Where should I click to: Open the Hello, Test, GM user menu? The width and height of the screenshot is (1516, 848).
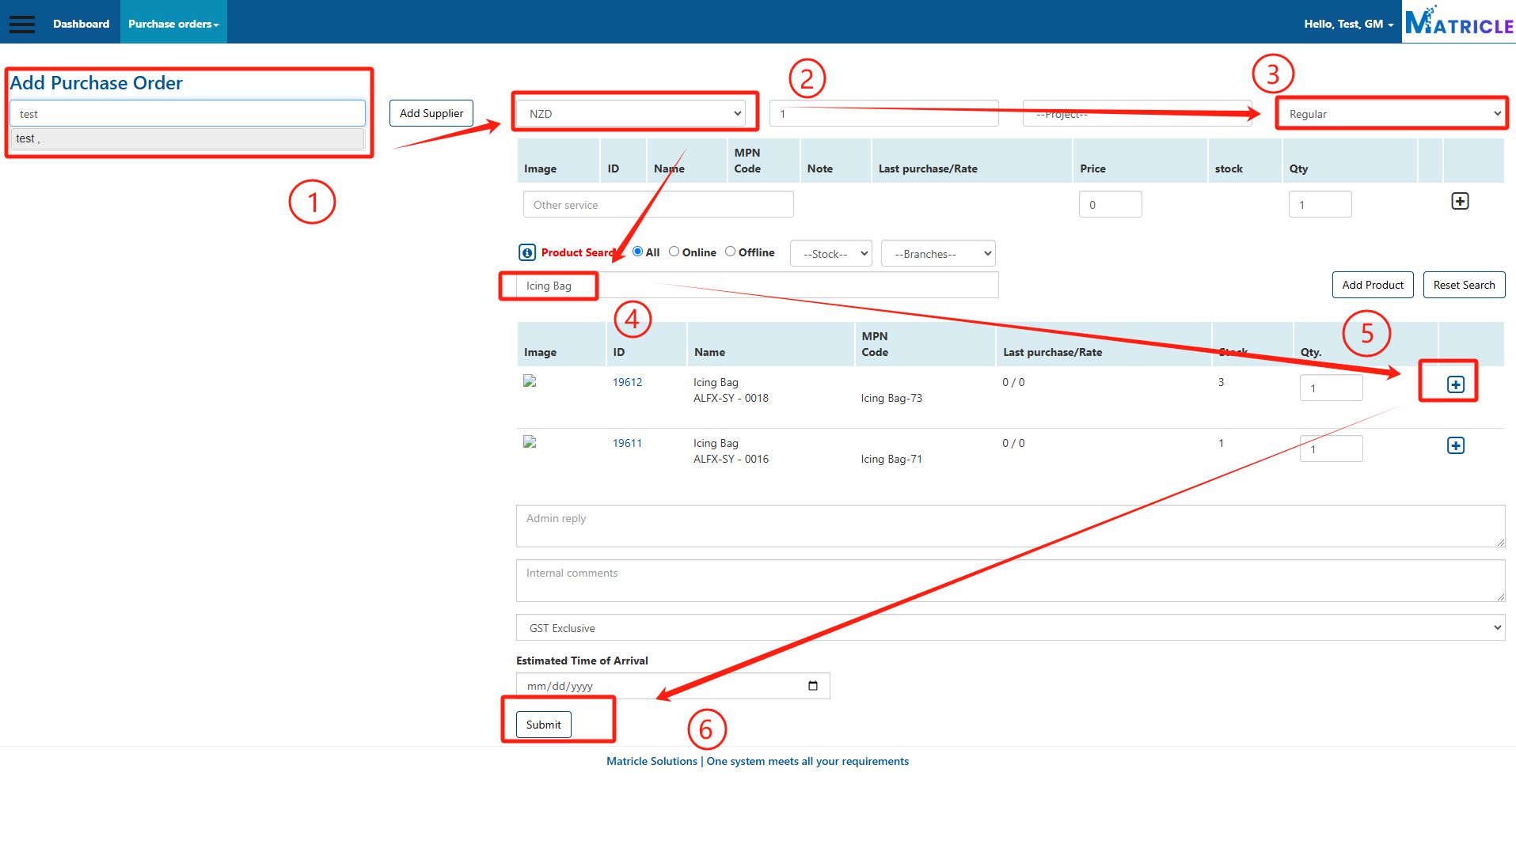pyautogui.click(x=1349, y=24)
